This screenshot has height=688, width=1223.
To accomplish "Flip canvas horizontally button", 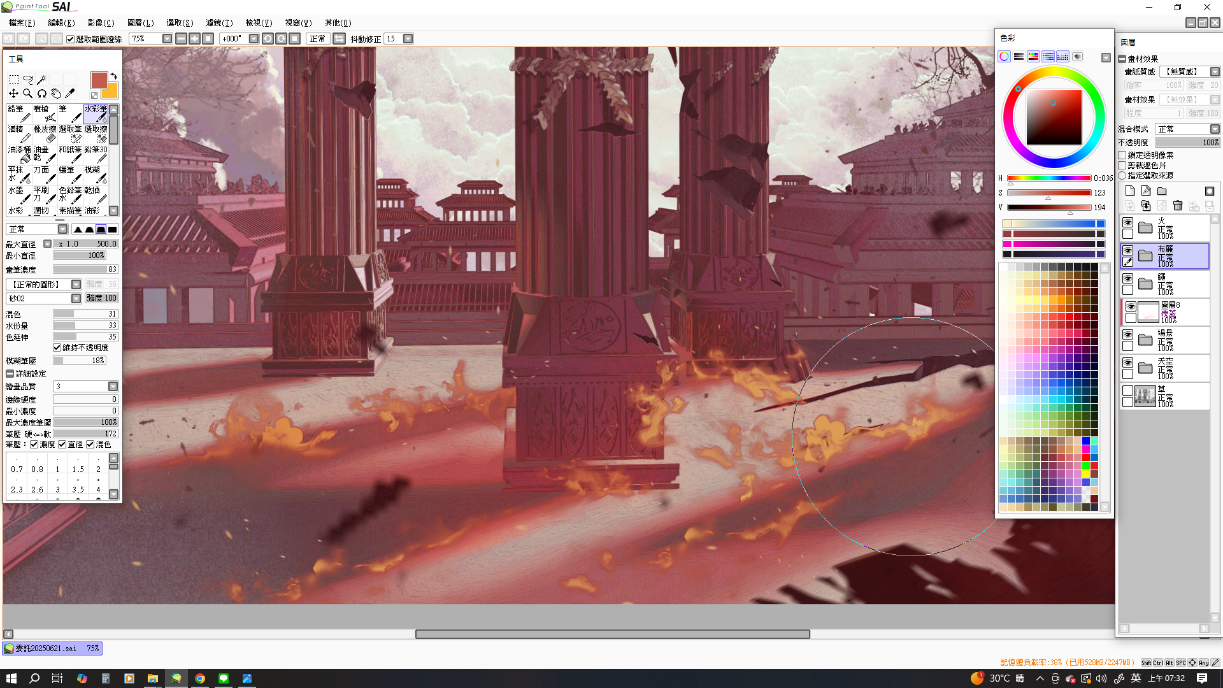I will point(340,39).
